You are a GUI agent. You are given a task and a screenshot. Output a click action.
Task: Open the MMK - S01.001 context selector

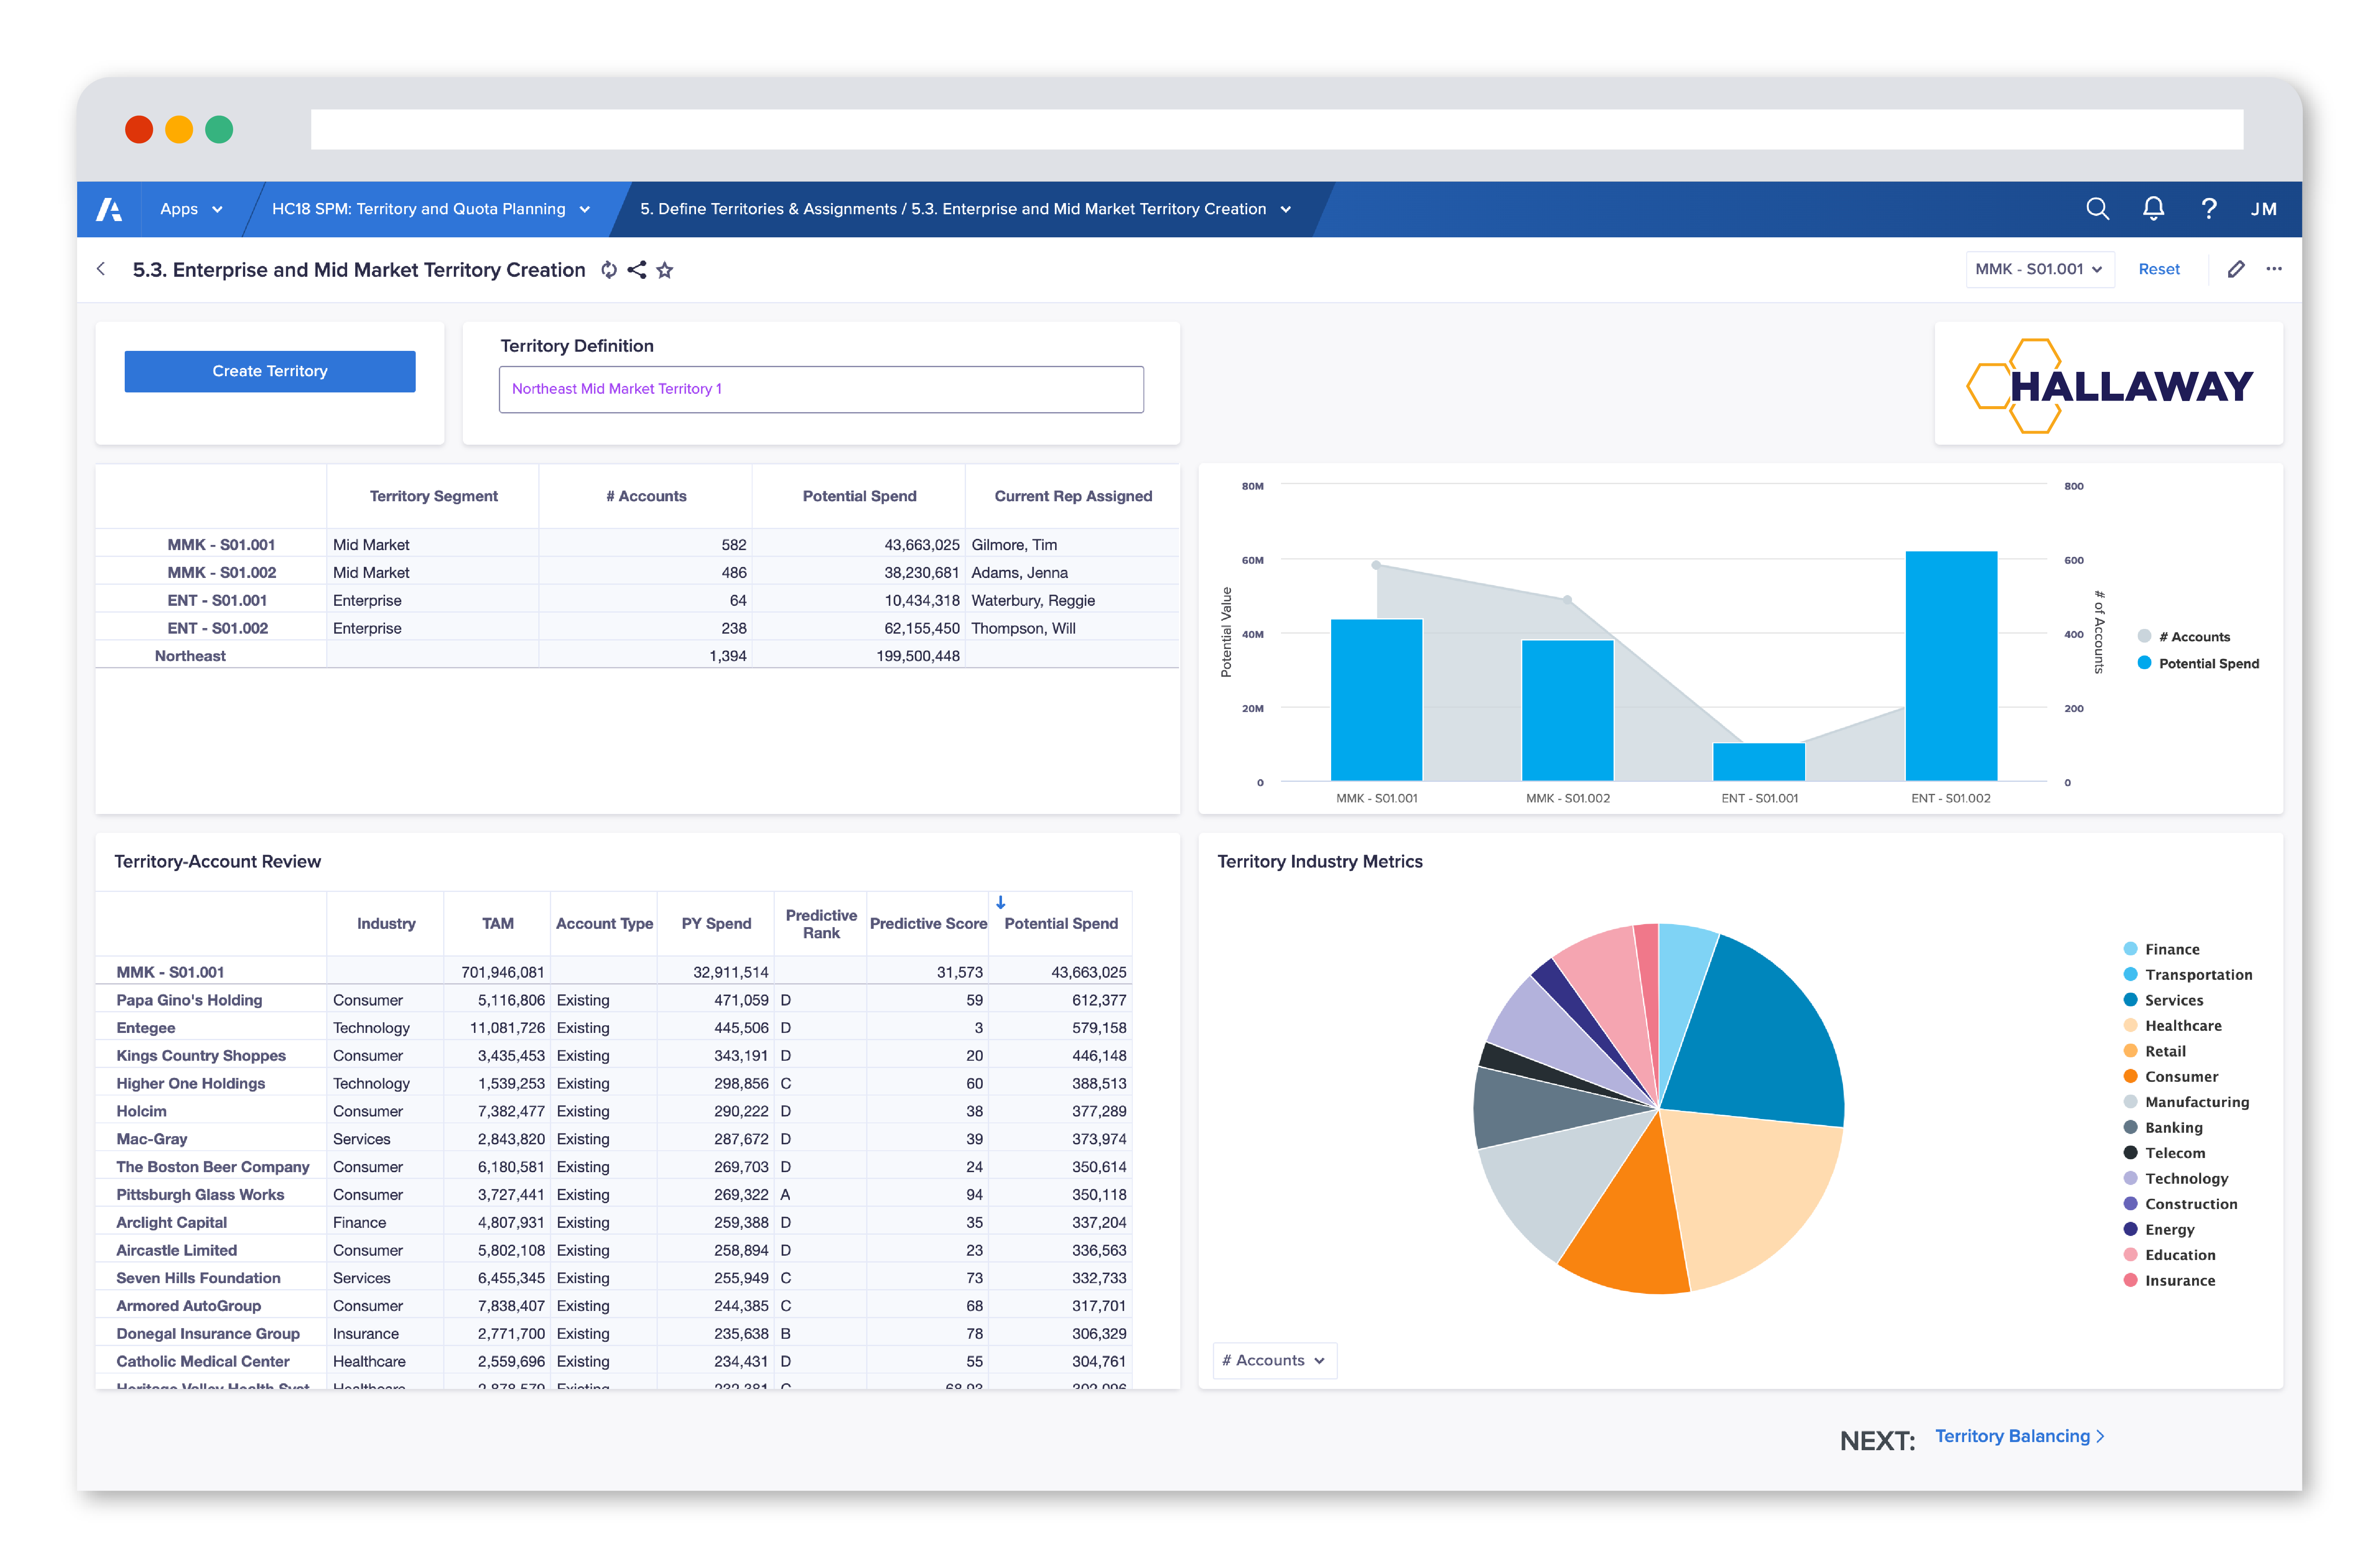coord(2039,269)
